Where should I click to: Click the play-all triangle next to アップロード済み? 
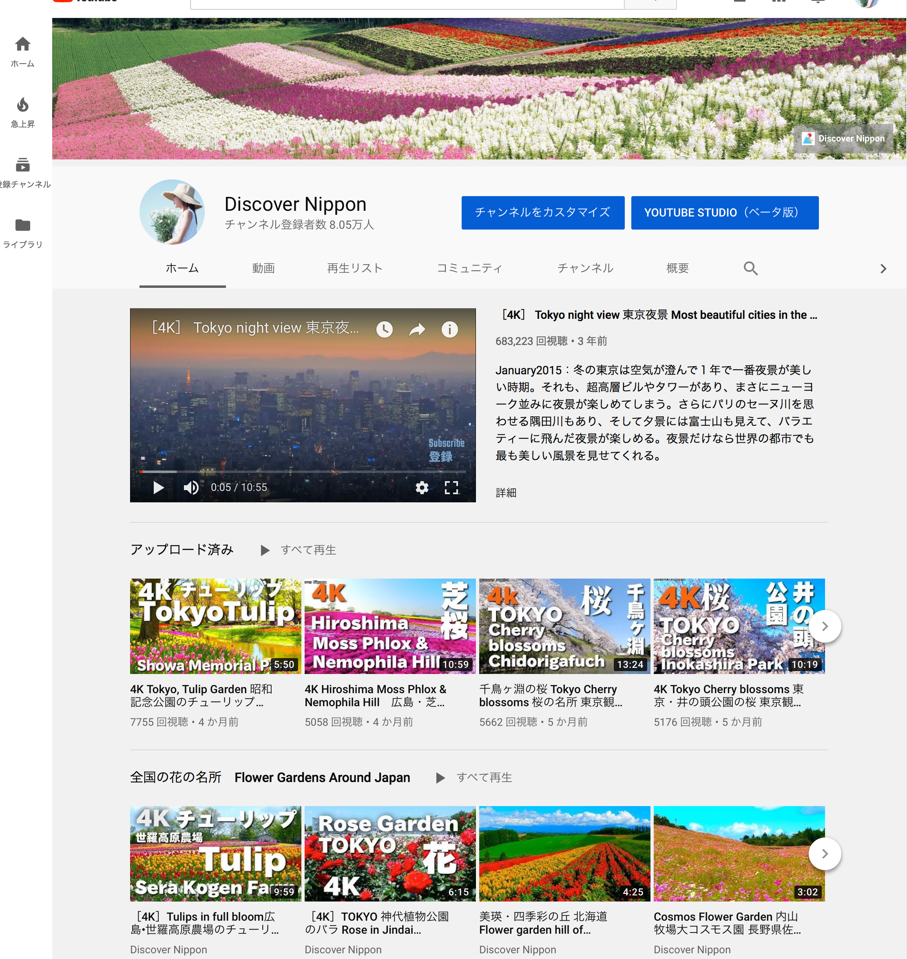coord(265,550)
